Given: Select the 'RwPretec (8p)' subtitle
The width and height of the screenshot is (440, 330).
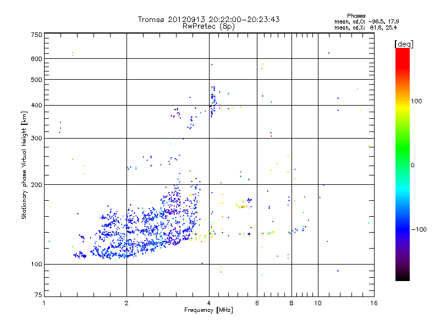Looking at the screenshot, I should 208,26.
